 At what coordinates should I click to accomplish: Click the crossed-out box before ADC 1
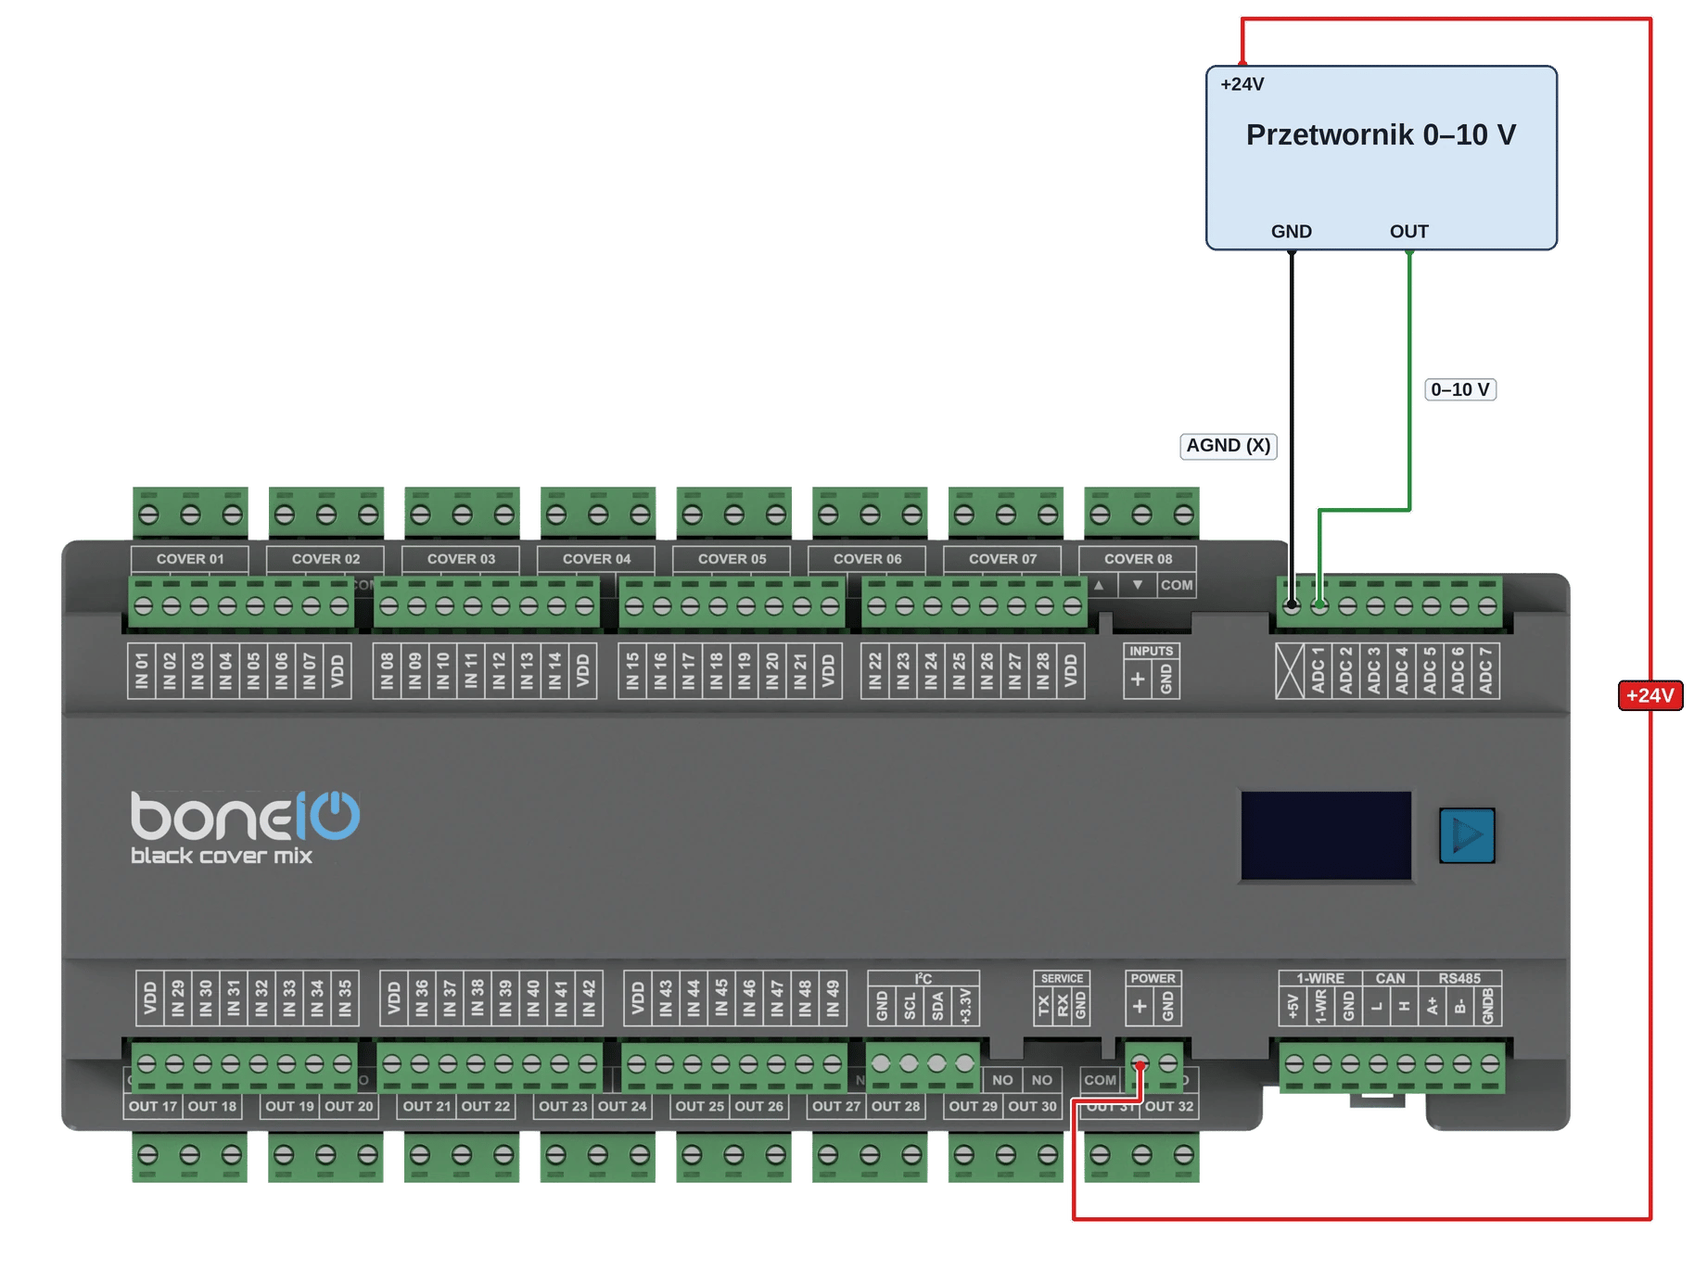point(1290,670)
